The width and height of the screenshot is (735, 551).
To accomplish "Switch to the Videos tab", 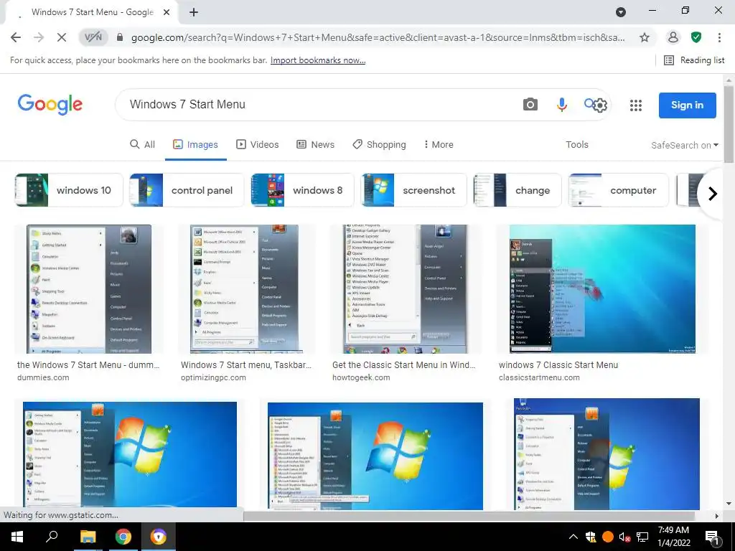I will click(x=258, y=145).
